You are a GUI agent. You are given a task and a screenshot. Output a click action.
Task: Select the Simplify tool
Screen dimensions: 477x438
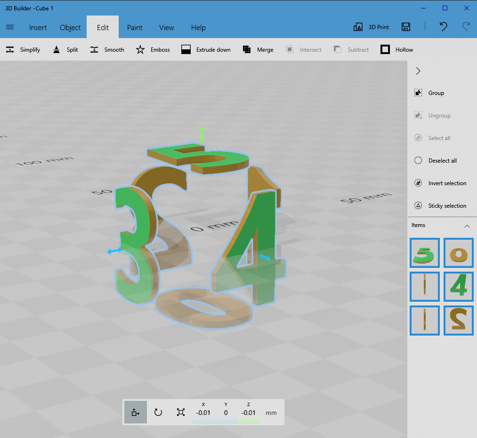pos(23,49)
